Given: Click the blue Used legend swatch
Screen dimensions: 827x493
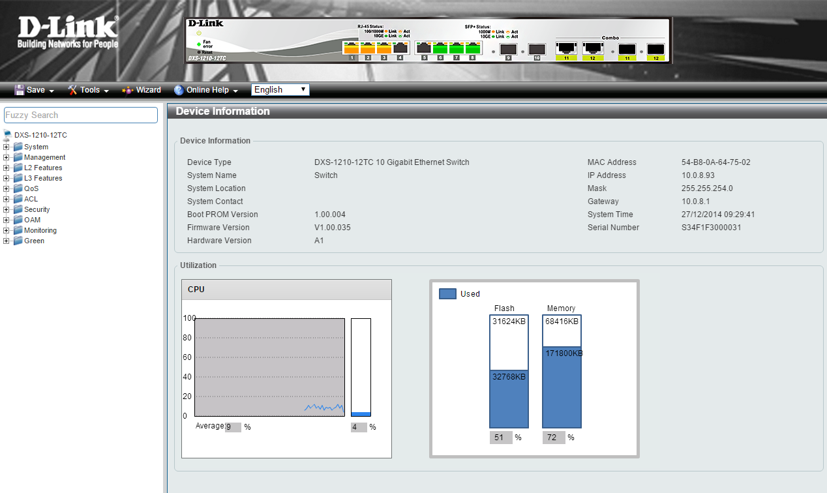Looking at the screenshot, I should (x=447, y=294).
